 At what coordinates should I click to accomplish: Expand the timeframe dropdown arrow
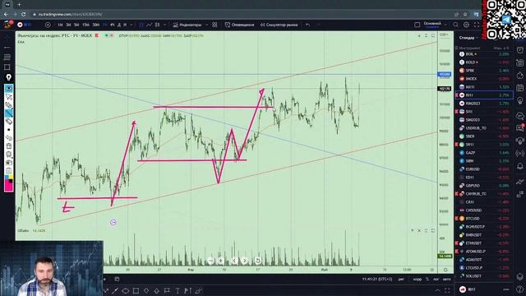[x=131, y=25]
